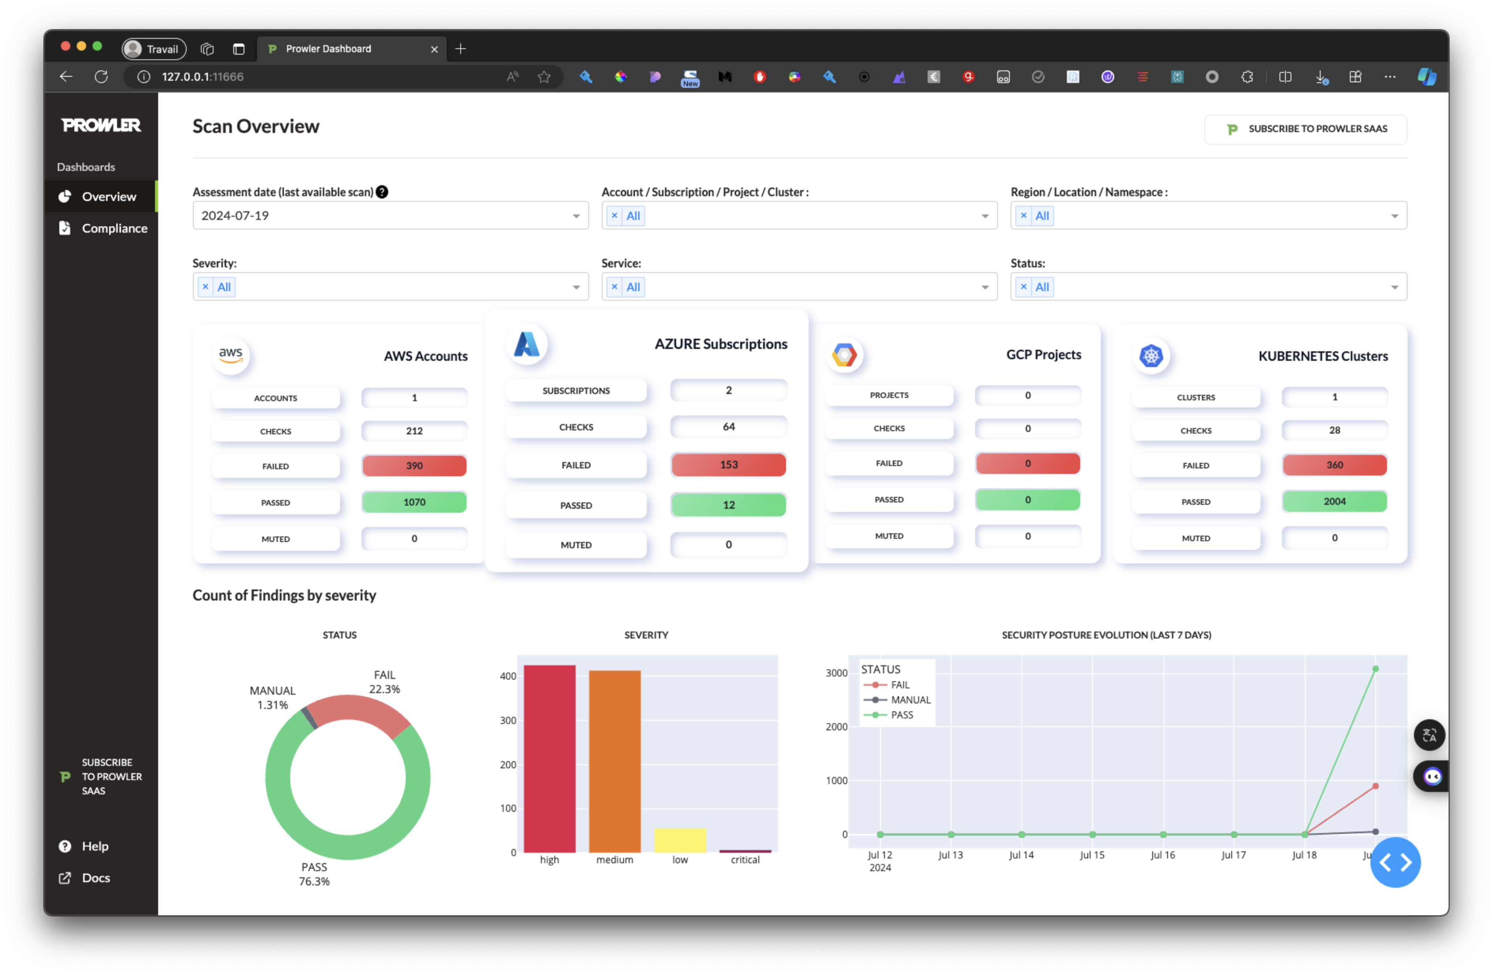
Task: Click the AWS logo icon
Action: point(230,355)
